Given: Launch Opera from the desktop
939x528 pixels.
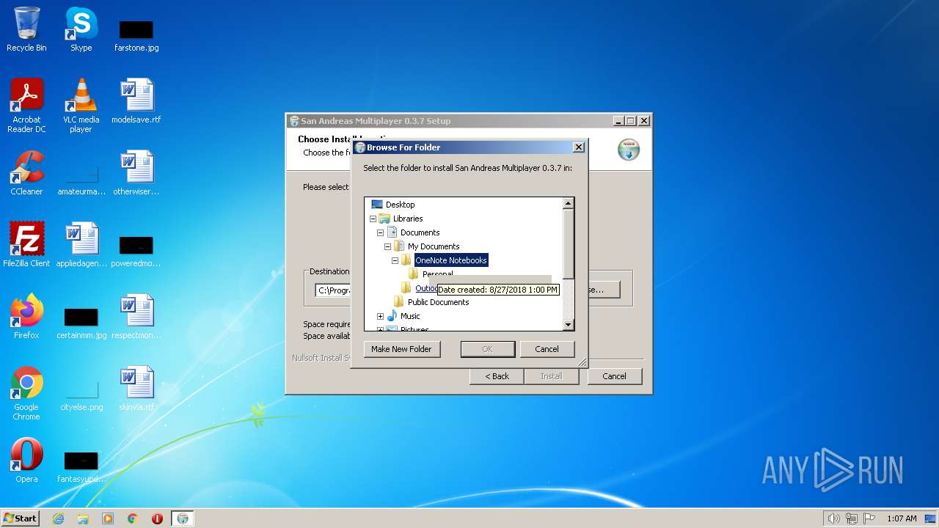Looking at the screenshot, I should pos(26,461).
